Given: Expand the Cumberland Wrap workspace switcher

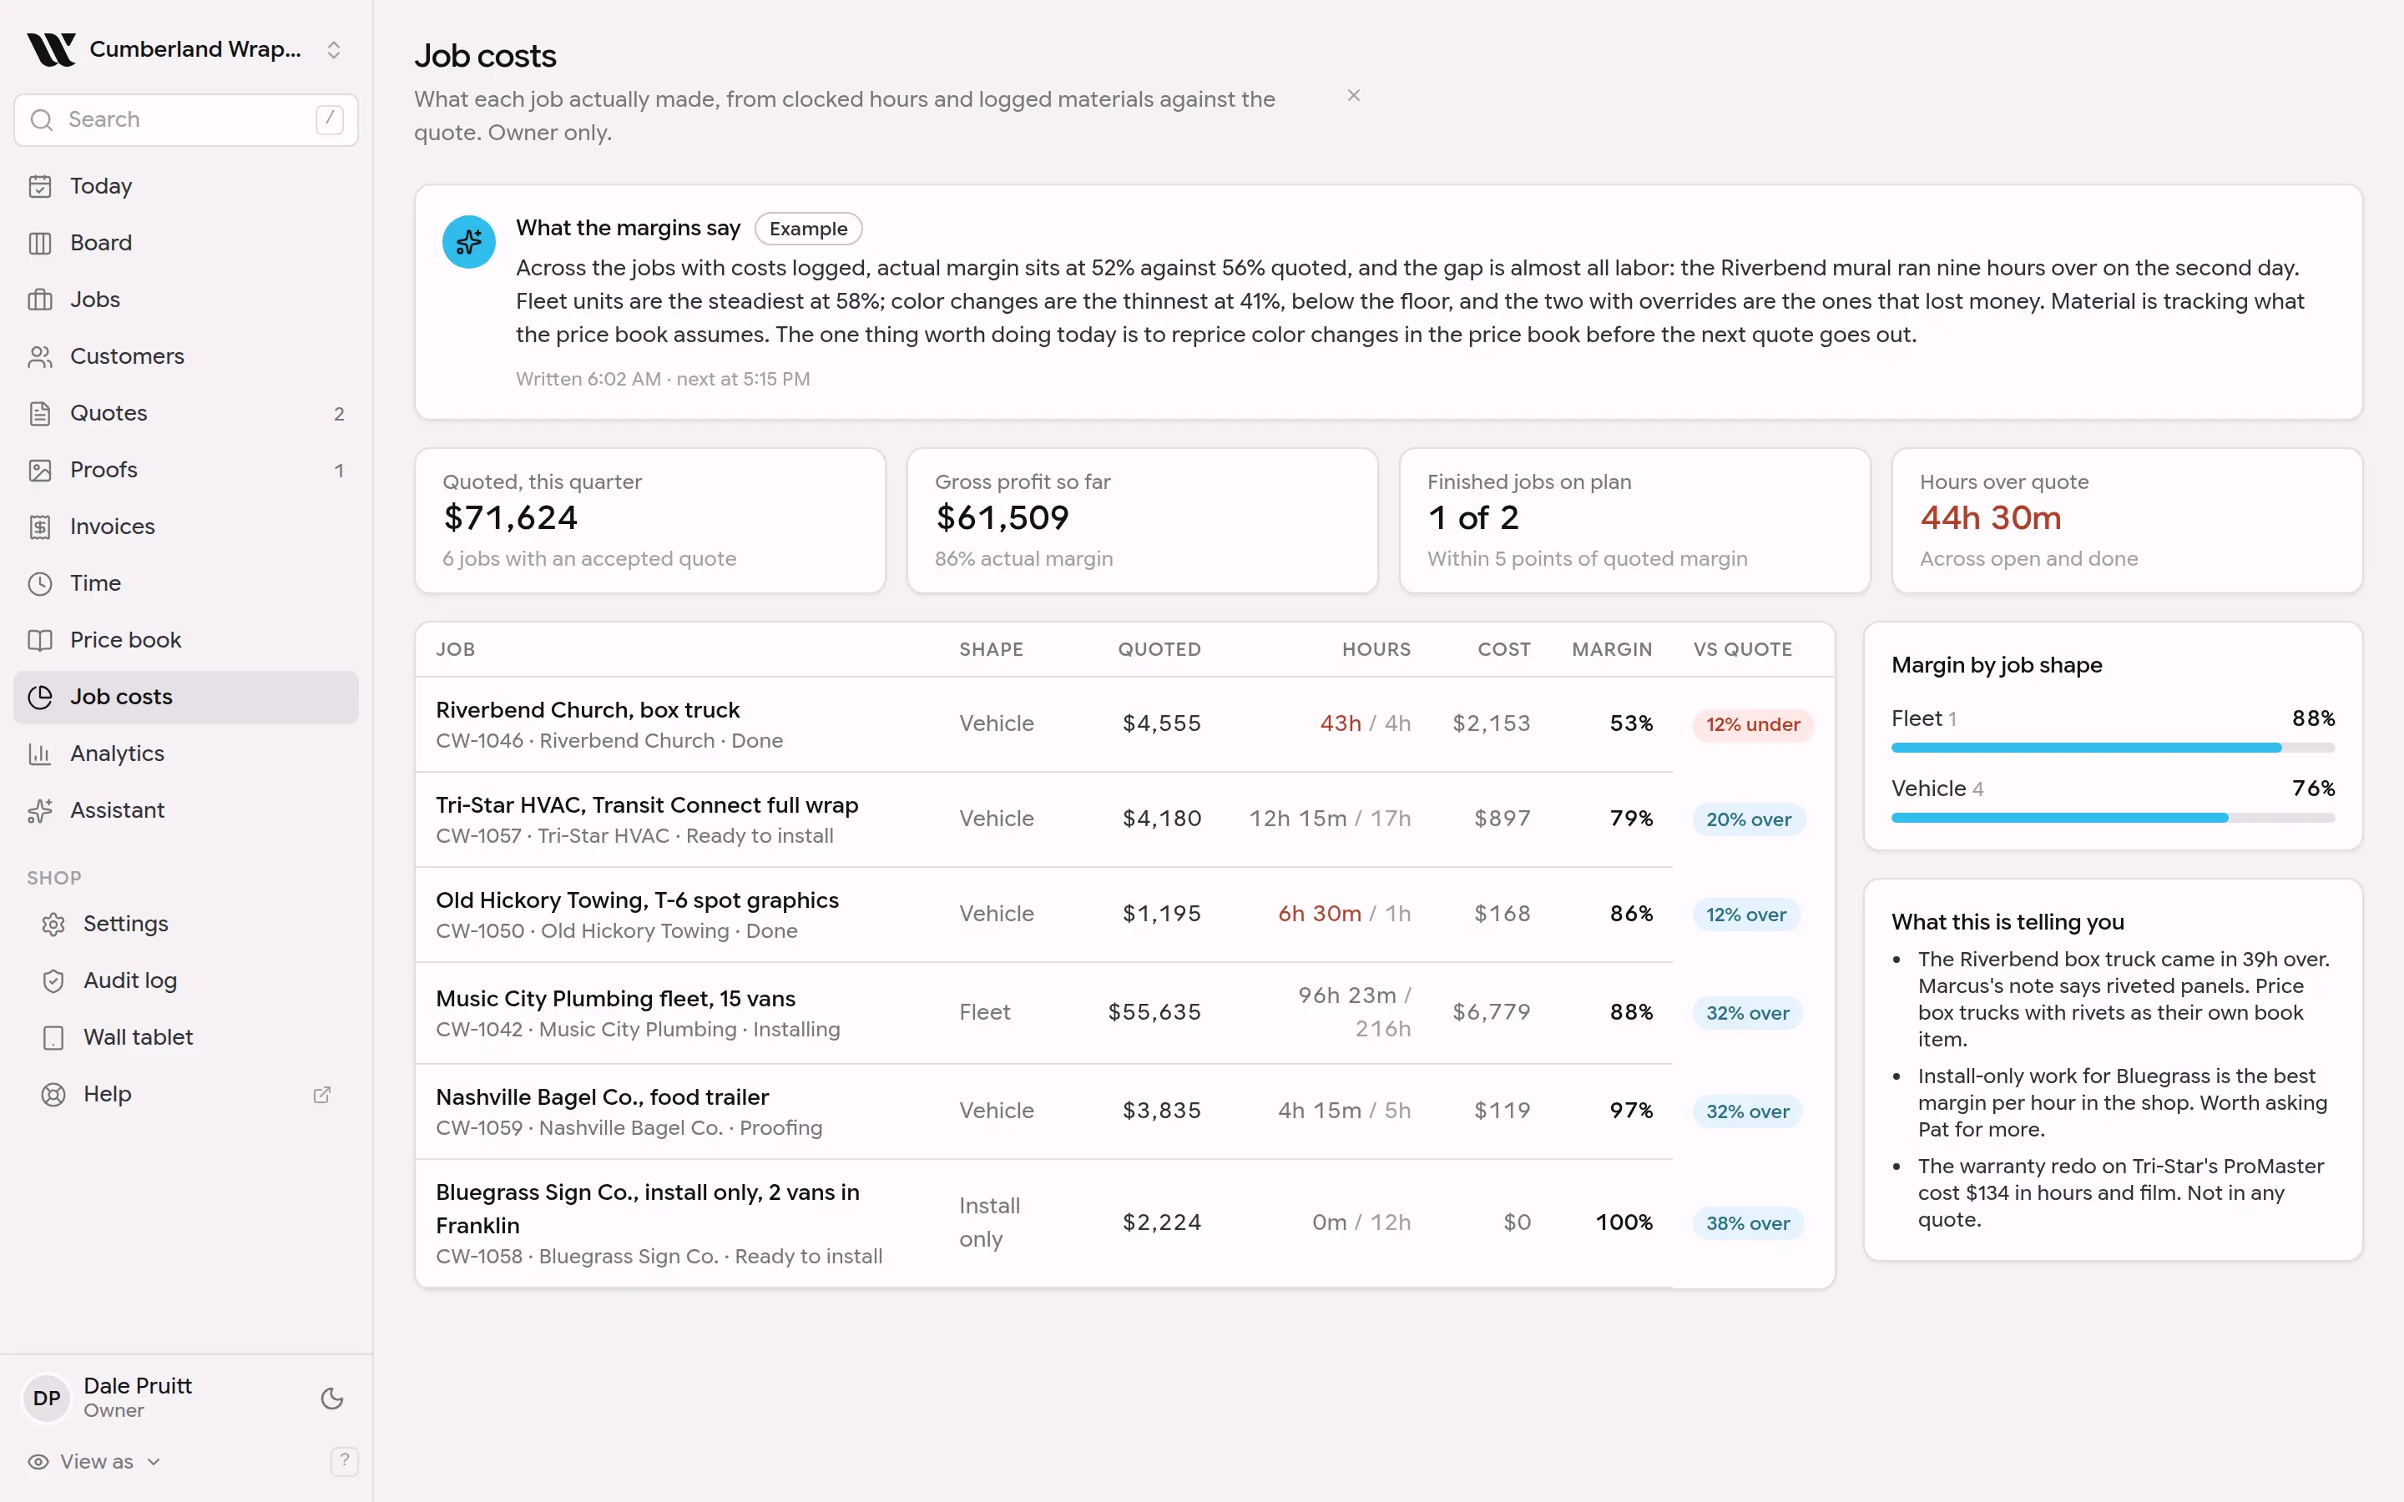Looking at the screenshot, I should coord(334,50).
